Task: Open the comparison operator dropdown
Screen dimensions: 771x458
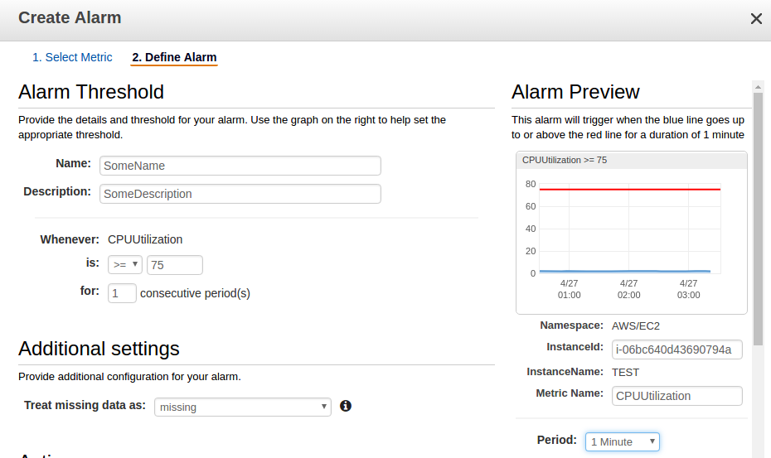Action: 125,265
